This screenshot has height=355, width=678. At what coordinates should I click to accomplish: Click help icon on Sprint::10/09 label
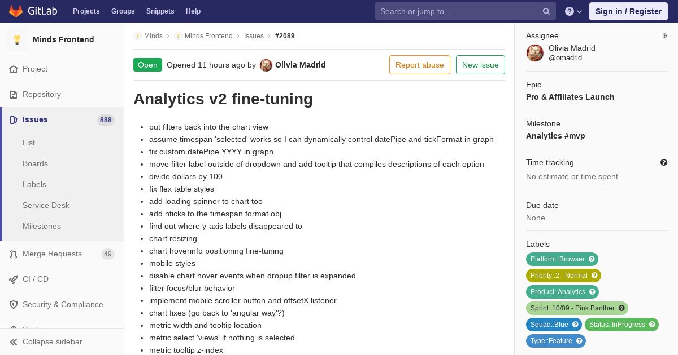pos(621,308)
